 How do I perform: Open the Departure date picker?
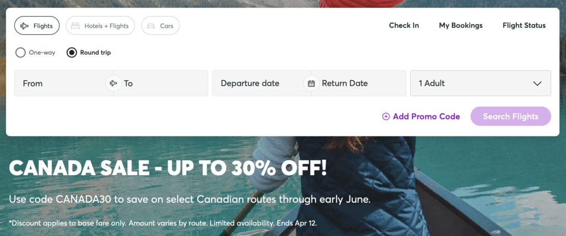254,83
